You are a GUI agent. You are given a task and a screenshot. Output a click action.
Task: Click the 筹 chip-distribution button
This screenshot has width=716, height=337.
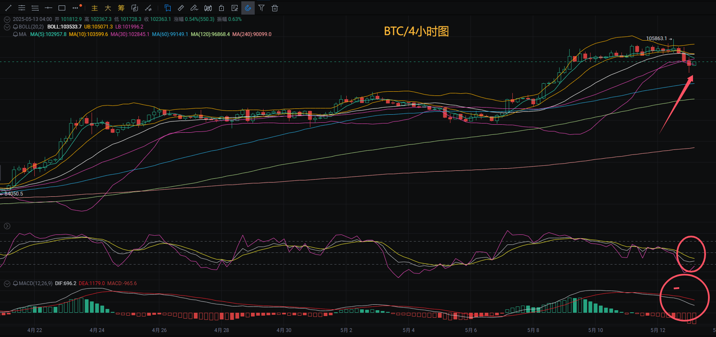pyautogui.click(x=121, y=8)
